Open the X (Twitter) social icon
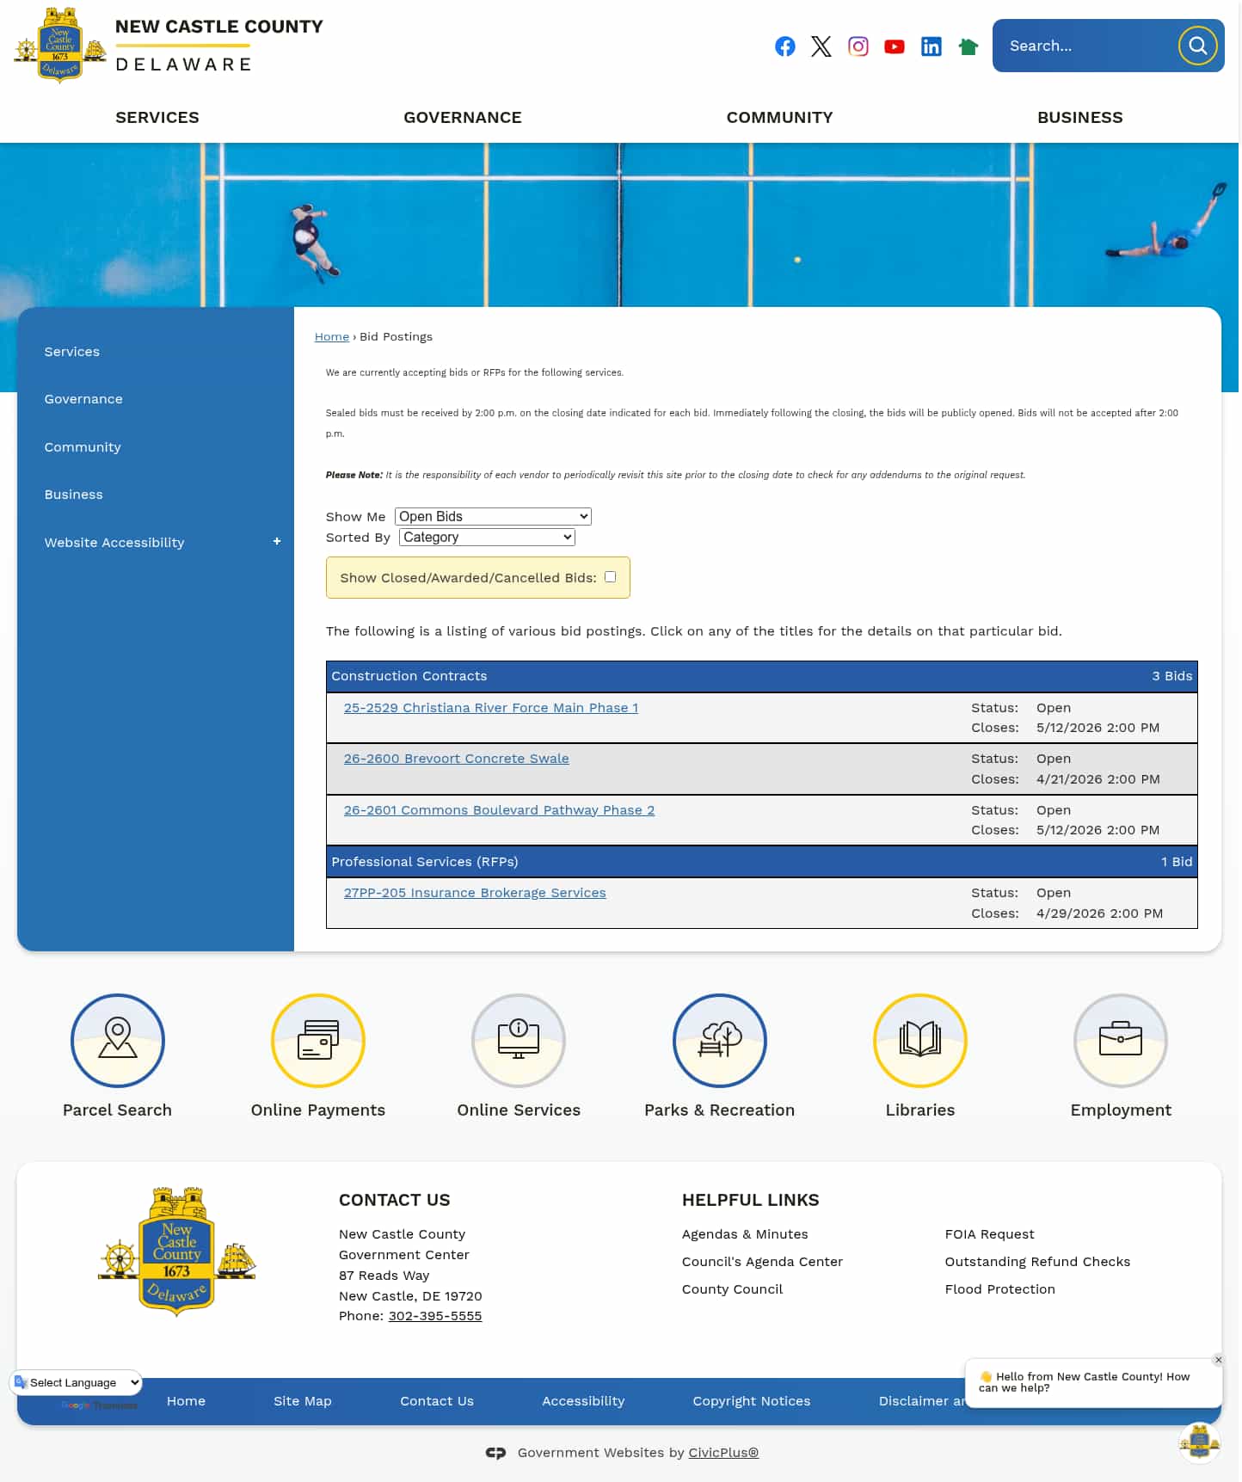 click(x=821, y=46)
